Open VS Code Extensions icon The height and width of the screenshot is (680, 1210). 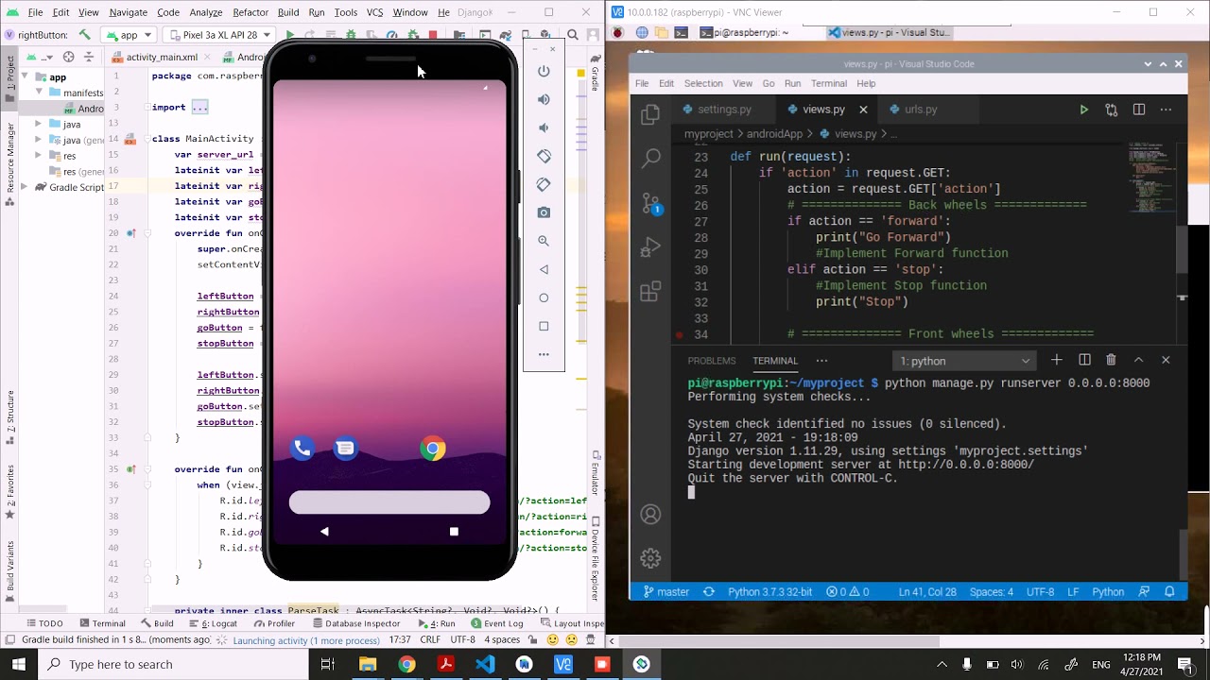[650, 292]
